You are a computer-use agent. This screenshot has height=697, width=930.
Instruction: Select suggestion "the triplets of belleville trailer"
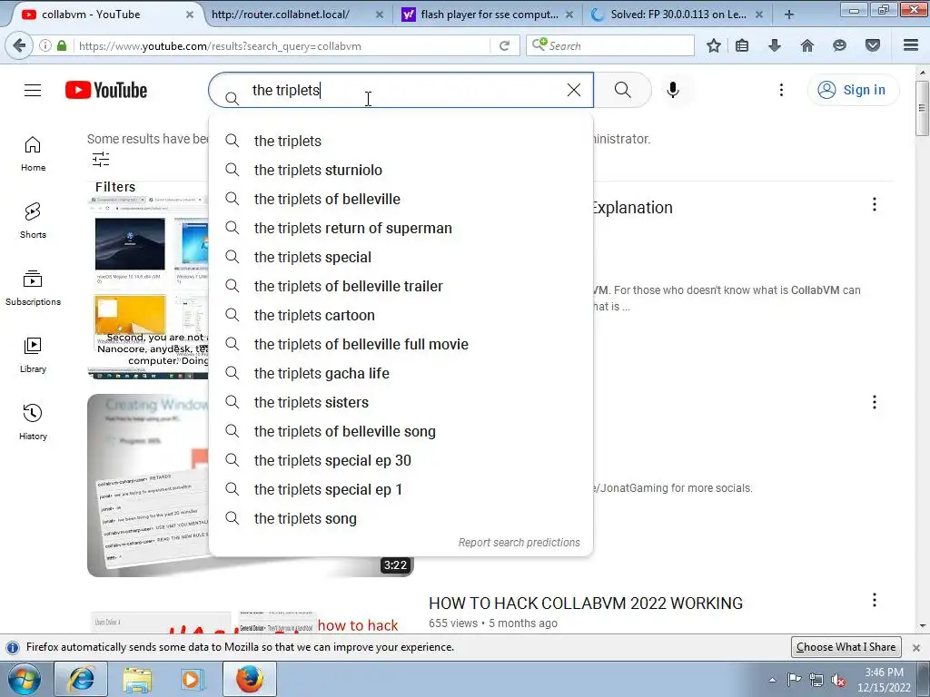401,286
